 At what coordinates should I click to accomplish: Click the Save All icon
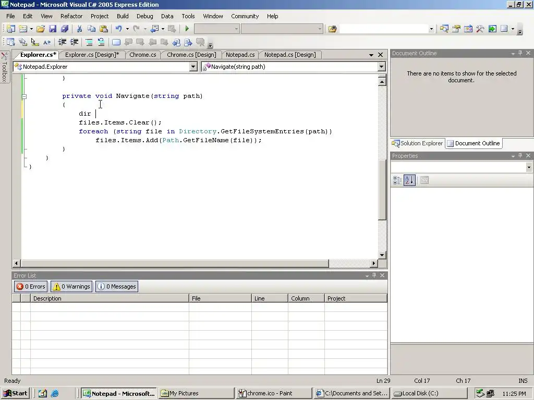tap(64, 29)
